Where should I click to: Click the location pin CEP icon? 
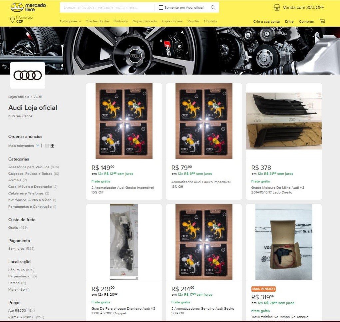(13, 20)
